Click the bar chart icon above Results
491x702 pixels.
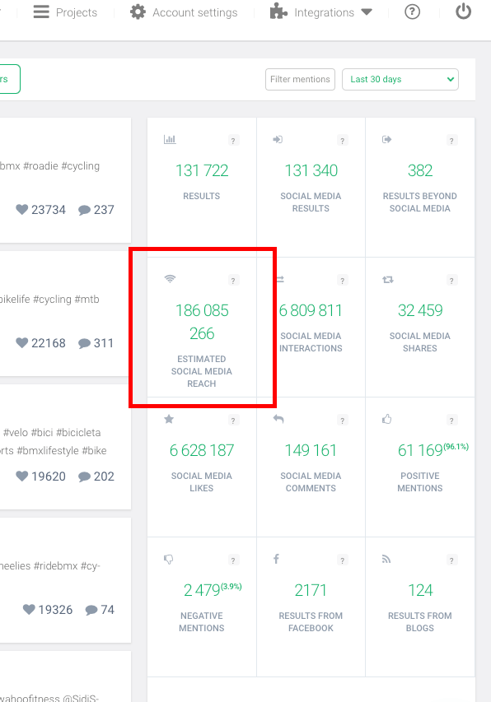tap(170, 139)
